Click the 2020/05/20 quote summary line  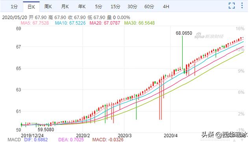point(66,18)
